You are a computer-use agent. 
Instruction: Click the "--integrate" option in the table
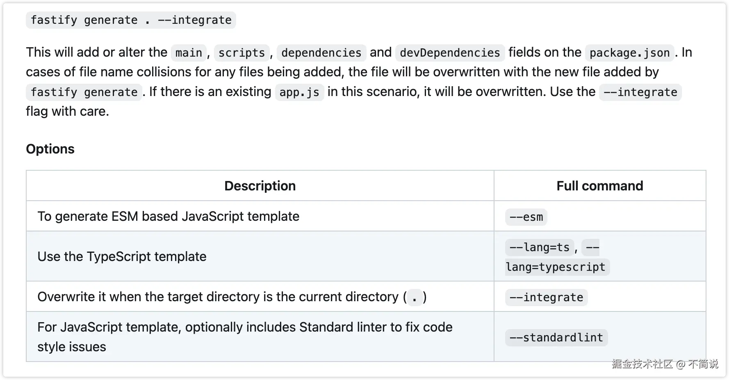pyautogui.click(x=546, y=298)
